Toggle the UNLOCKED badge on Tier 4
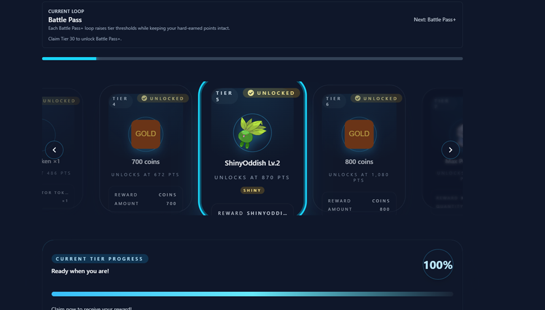Screen dimensions: 545x310 162,98
